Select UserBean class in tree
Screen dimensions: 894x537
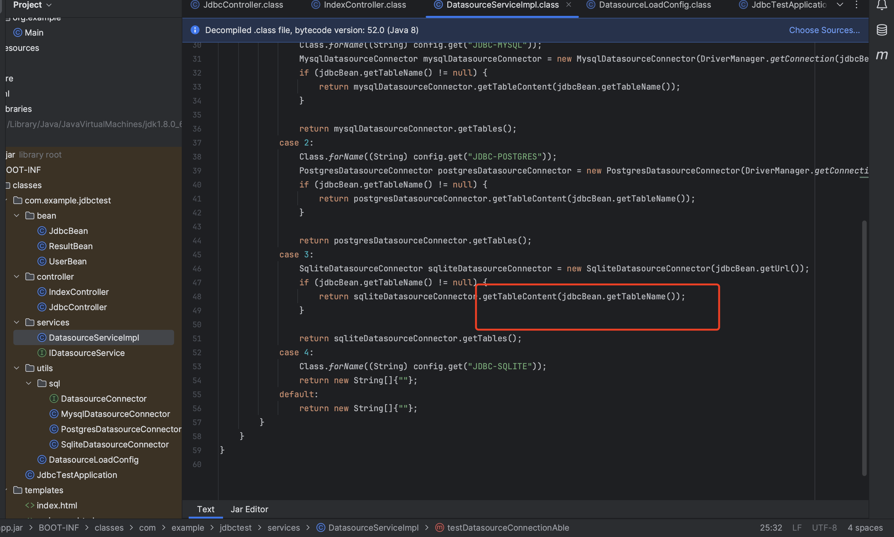point(62,261)
